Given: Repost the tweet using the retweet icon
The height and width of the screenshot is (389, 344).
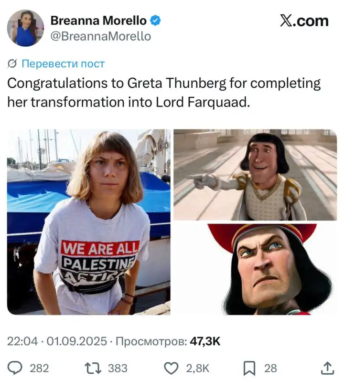Looking at the screenshot, I should tap(92, 368).
